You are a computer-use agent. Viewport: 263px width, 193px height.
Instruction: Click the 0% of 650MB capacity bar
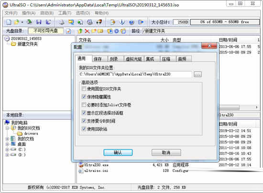click(x=225, y=22)
